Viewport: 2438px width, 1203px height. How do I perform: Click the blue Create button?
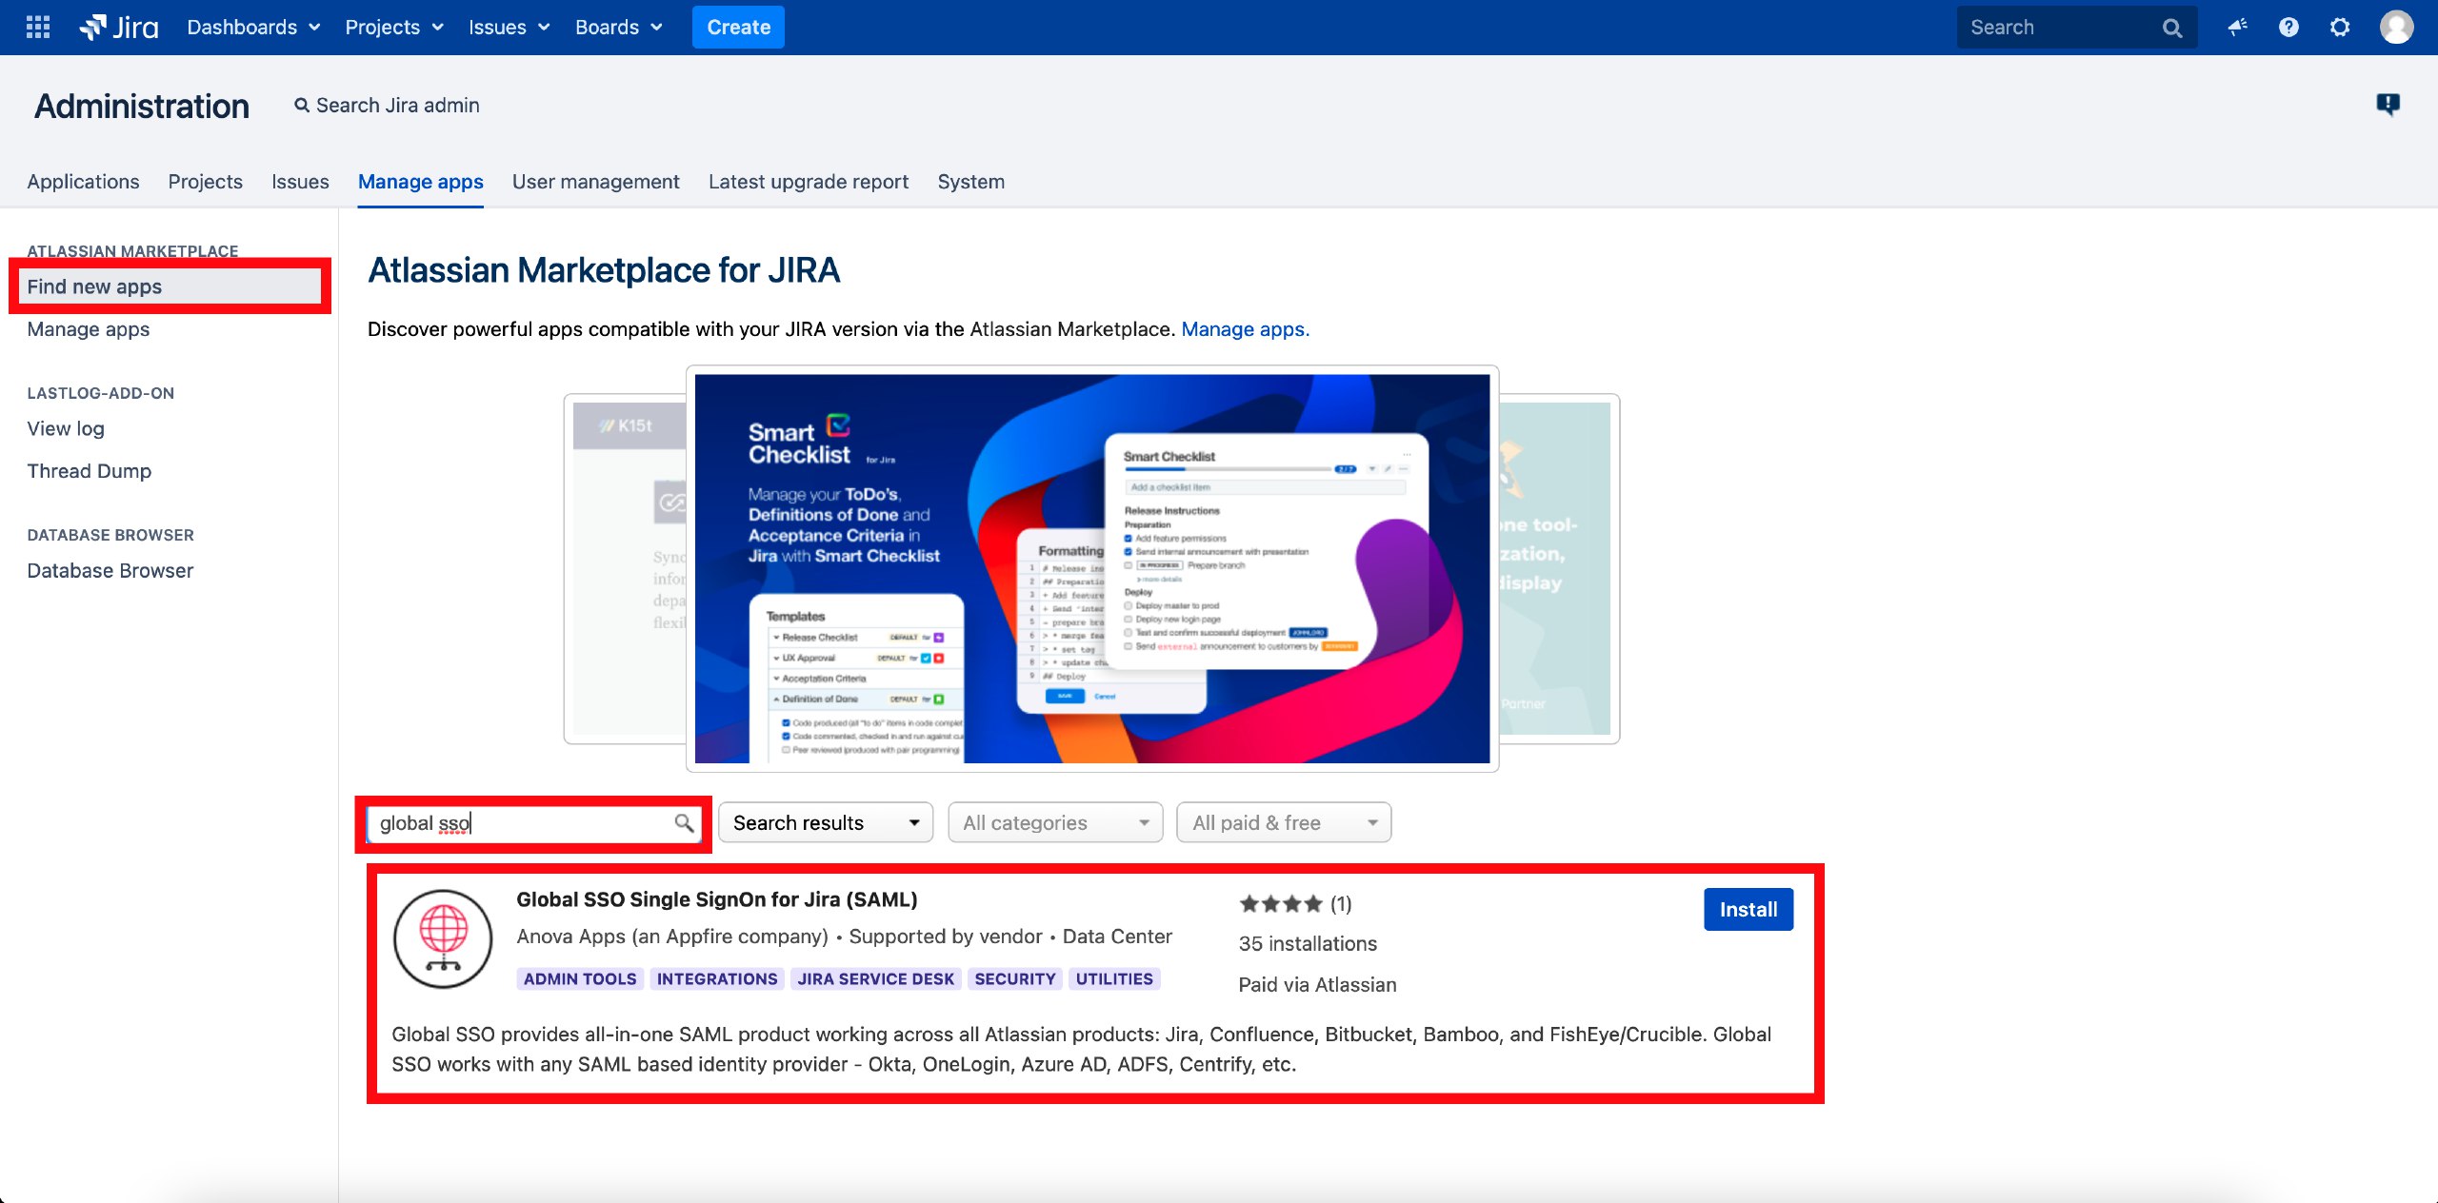pyautogui.click(x=738, y=27)
